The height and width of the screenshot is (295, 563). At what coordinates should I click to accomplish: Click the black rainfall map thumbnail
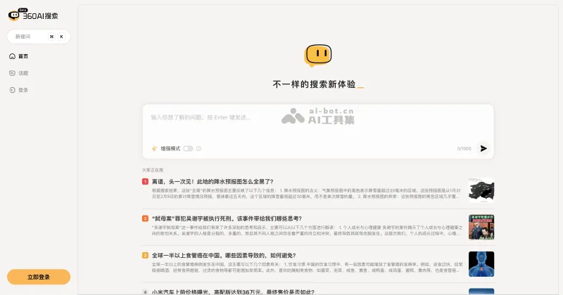(481, 190)
